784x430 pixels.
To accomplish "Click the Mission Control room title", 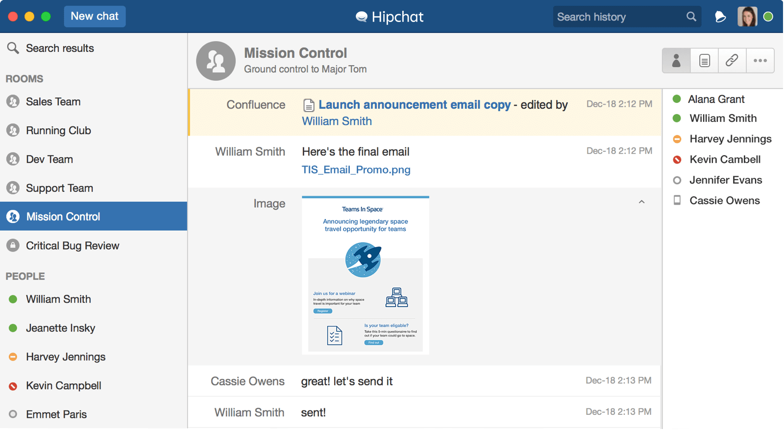I will pyautogui.click(x=295, y=53).
